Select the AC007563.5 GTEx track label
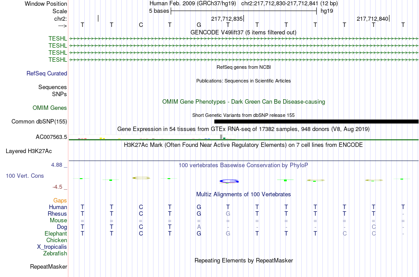Viewport: 419px width, 277px height. tap(51, 137)
